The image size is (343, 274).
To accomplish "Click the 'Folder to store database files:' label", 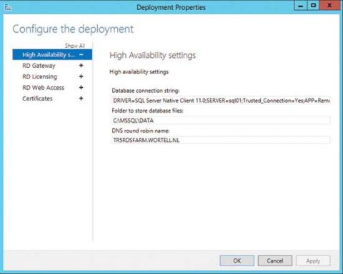I will (x=147, y=111).
